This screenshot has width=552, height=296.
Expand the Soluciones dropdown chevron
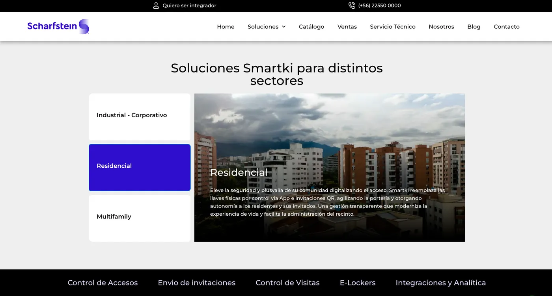(x=283, y=27)
